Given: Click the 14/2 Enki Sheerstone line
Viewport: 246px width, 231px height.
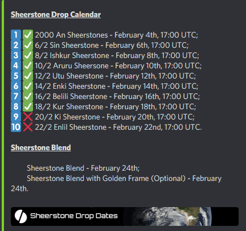Looking at the screenshot, I should [117, 86].
